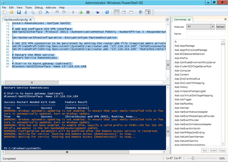The height and width of the screenshot is (162, 228).
Task: Select Add-Computer in command list
Action: click(183, 71)
